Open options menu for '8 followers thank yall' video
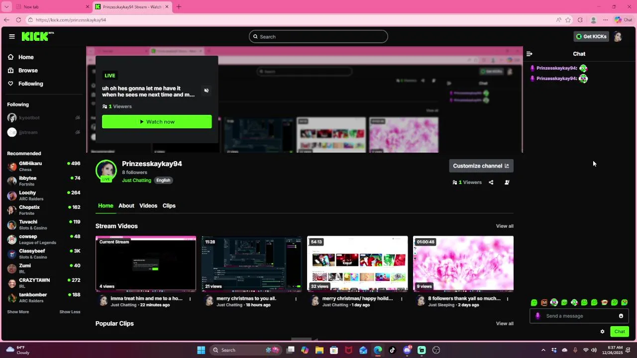637x358 pixels. (x=508, y=299)
